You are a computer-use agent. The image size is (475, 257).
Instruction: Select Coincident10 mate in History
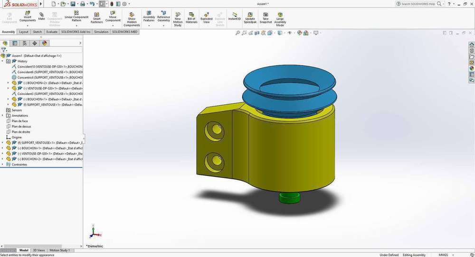tap(50, 66)
